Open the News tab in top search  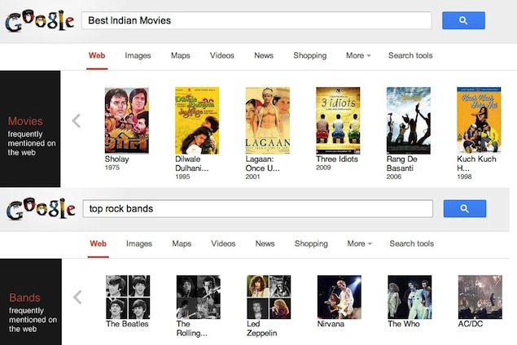pos(264,56)
